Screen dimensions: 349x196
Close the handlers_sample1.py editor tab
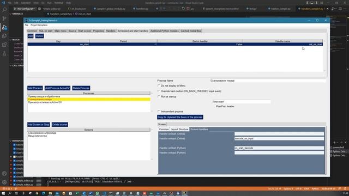tap(327, 9)
